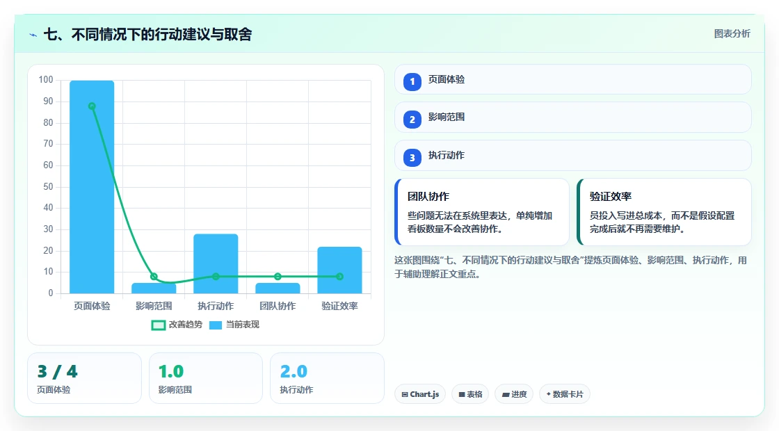Select the 执行动作 list item

(573, 156)
